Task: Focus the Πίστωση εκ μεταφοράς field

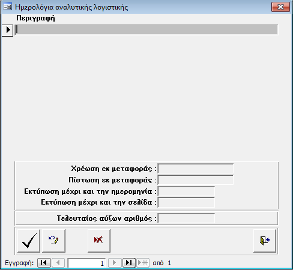Action: pos(196,180)
